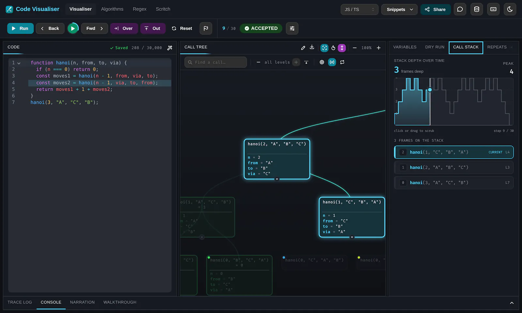Collapse the code fold arrow on line 1
Image resolution: width=522 pixels, height=313 pixels.
[19, 63]
